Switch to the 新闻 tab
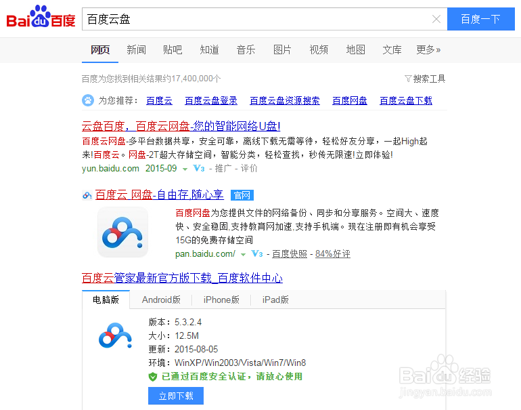Viewport: 521px width, 410px height. 136,50
